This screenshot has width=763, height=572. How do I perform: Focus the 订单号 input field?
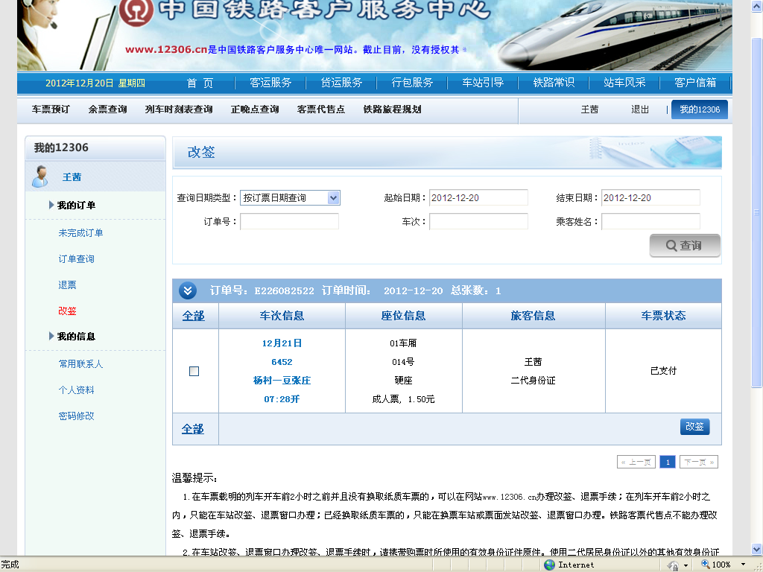[x=290, y=222]
